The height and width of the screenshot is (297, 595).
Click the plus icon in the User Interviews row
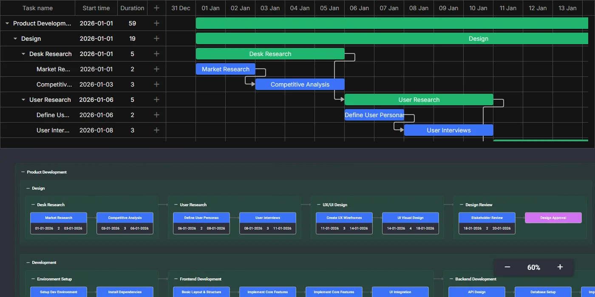coord(156,130)
